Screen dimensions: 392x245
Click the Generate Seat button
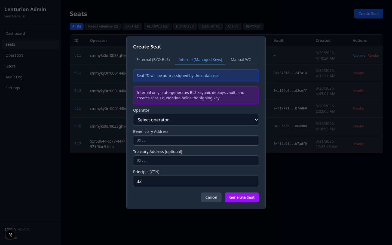pyautogui.click(x=242, y=197)
